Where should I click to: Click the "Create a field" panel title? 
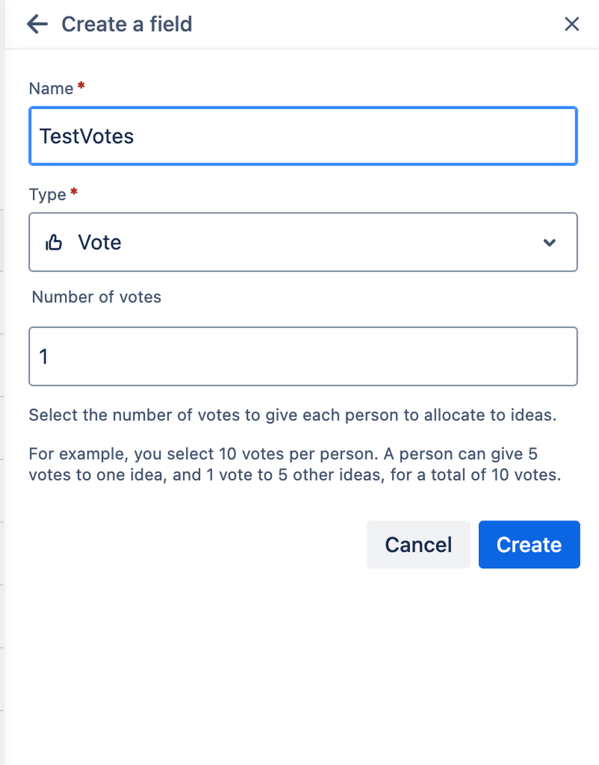[126, 25]
